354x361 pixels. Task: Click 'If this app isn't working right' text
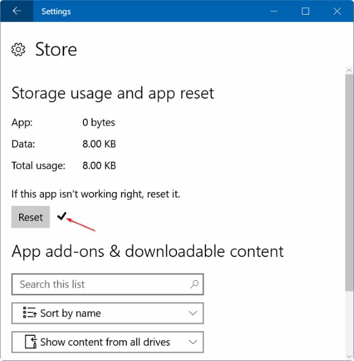point(96,194)
